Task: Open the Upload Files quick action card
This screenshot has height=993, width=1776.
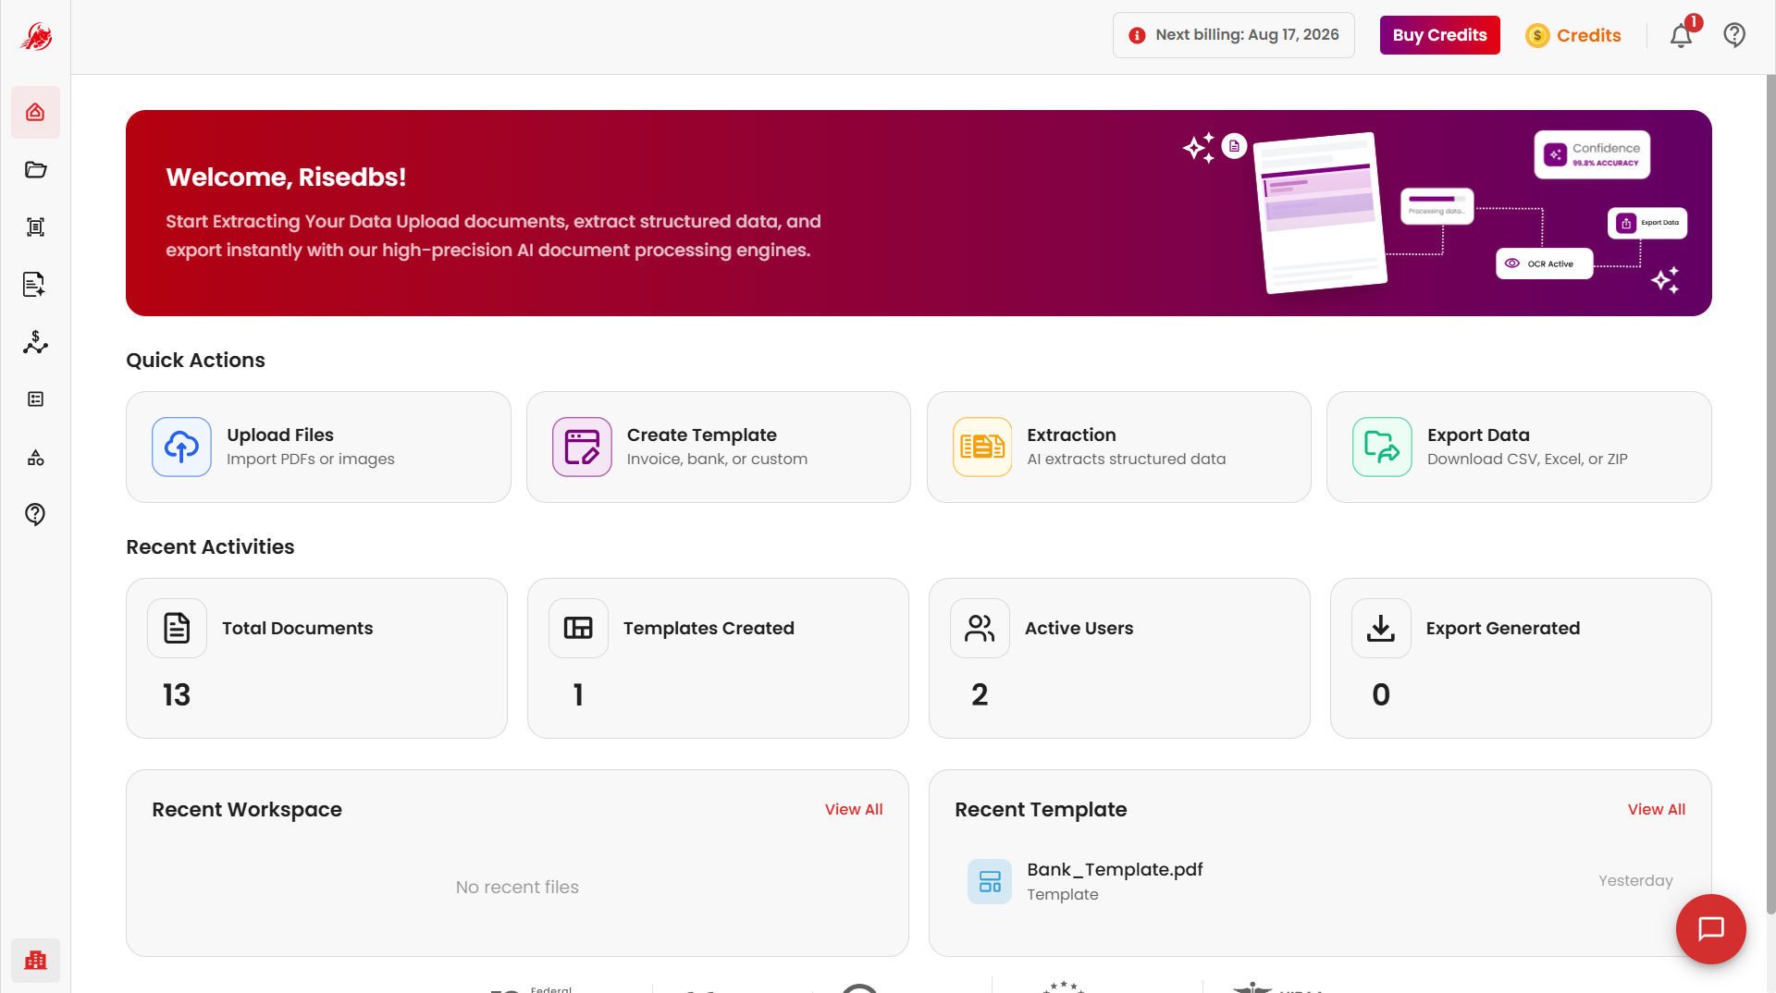Action: pos(318,447)
